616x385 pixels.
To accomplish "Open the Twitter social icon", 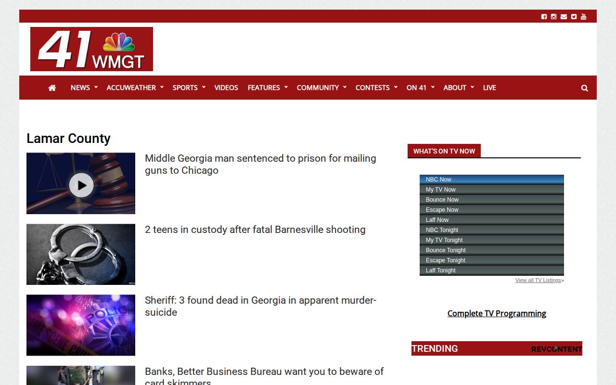I will [574, 16].
